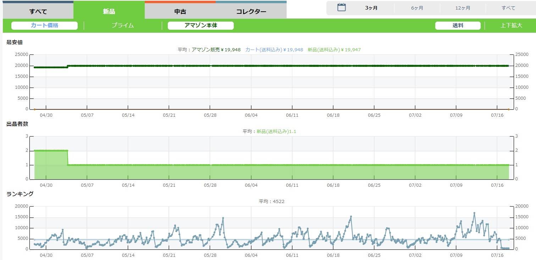Screen dimensions: 536x260
Task: Choose the 12ヶ月 time range
Action: coord(463,8)
